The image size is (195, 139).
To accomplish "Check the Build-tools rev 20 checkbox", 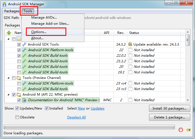I will (19, 67).
